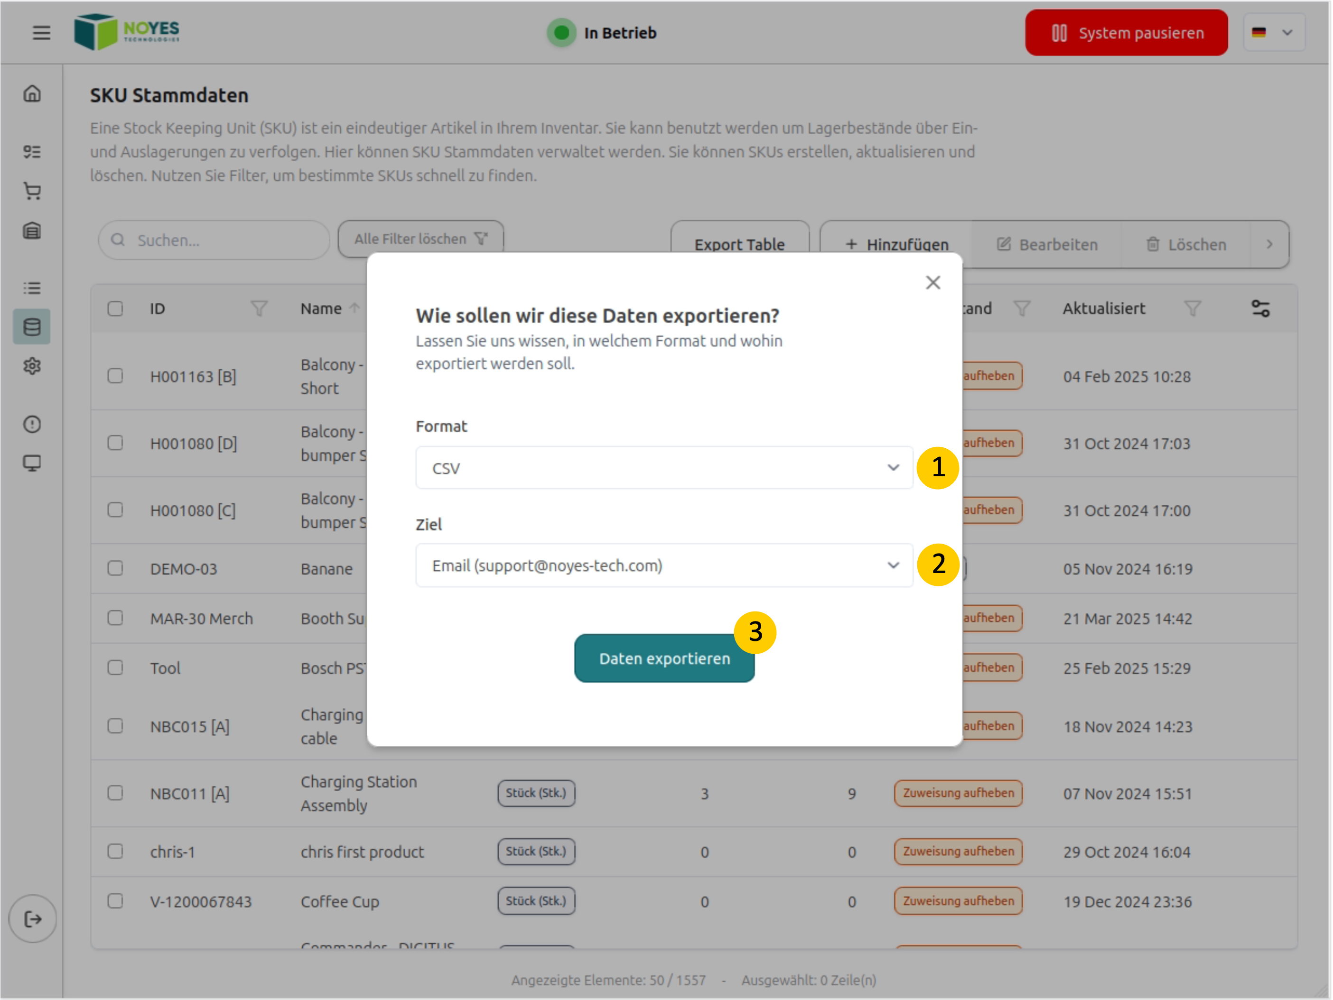Go to home via sidebar house icon
Viewport: 1333px width, 1000px height.
click(x=32, y=94)
